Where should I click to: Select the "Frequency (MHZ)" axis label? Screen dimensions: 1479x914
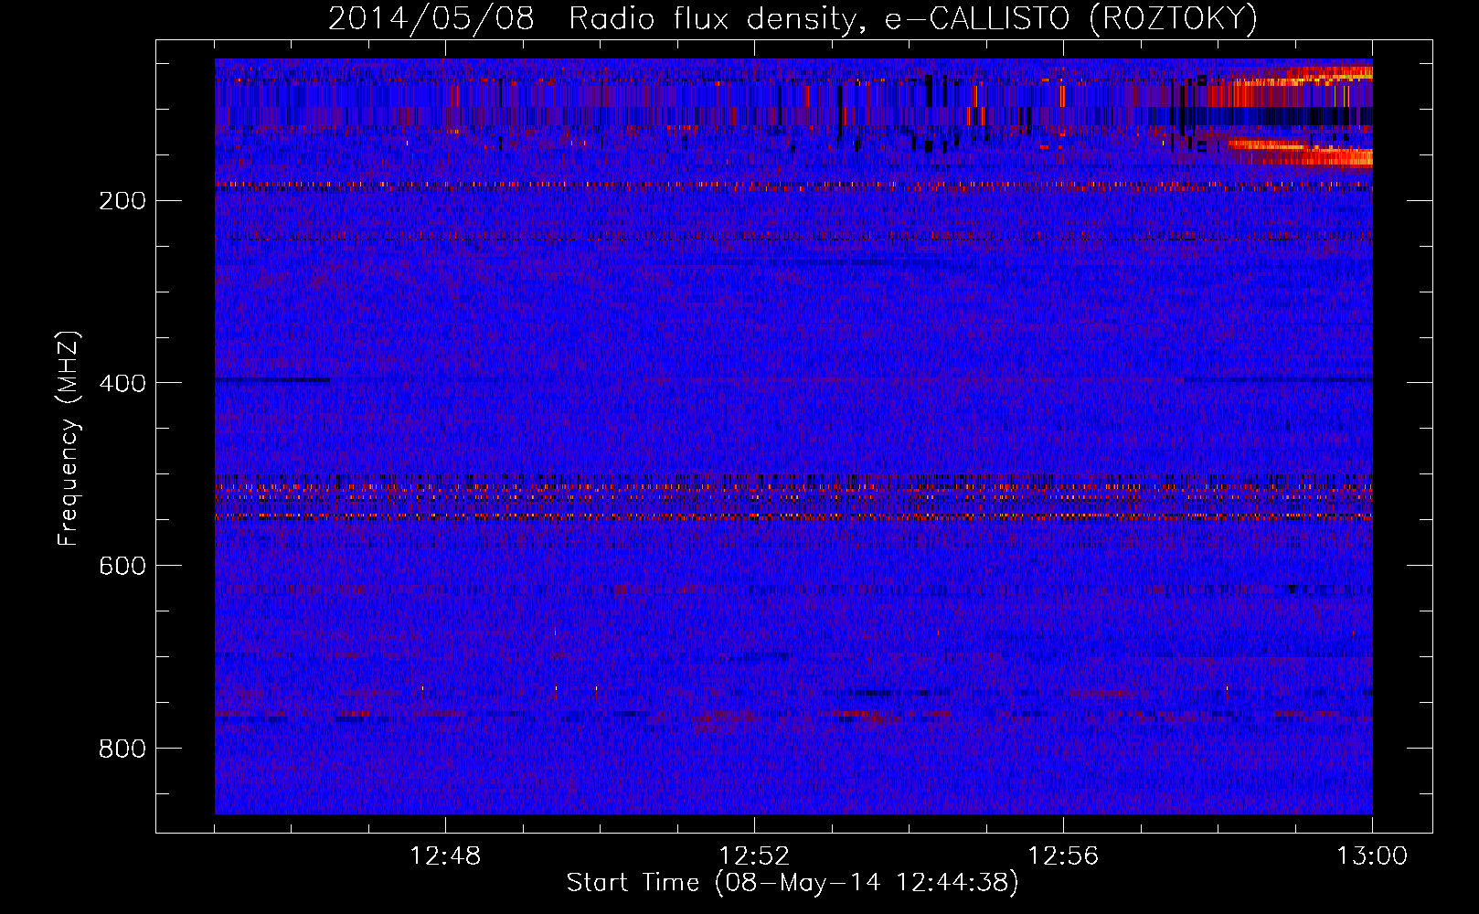[x=69, y=439]
